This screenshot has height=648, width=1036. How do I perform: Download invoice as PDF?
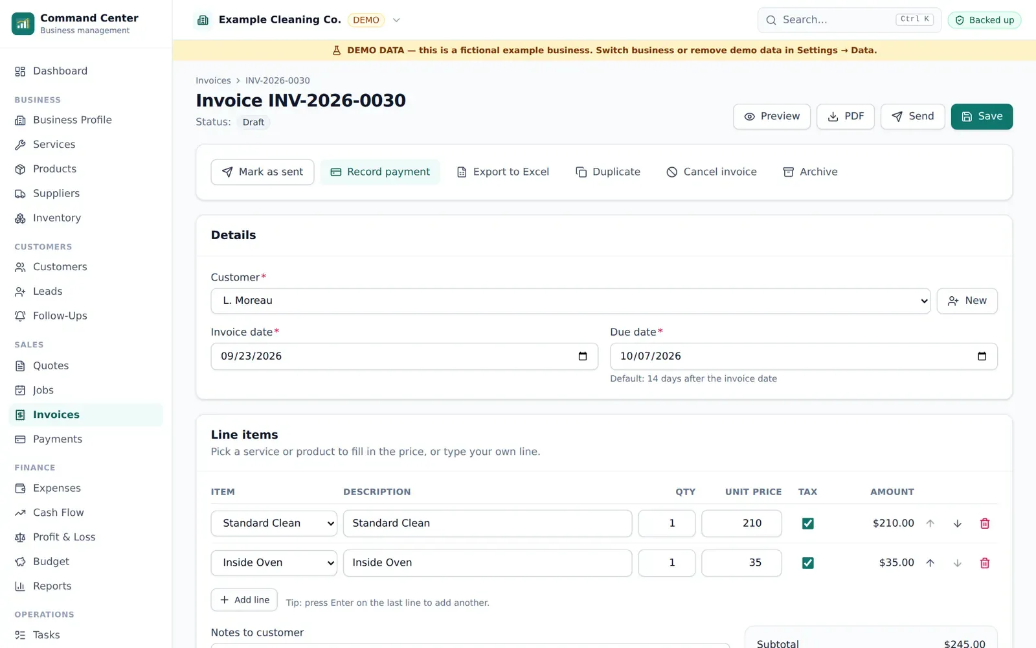[x=846, y=117]
